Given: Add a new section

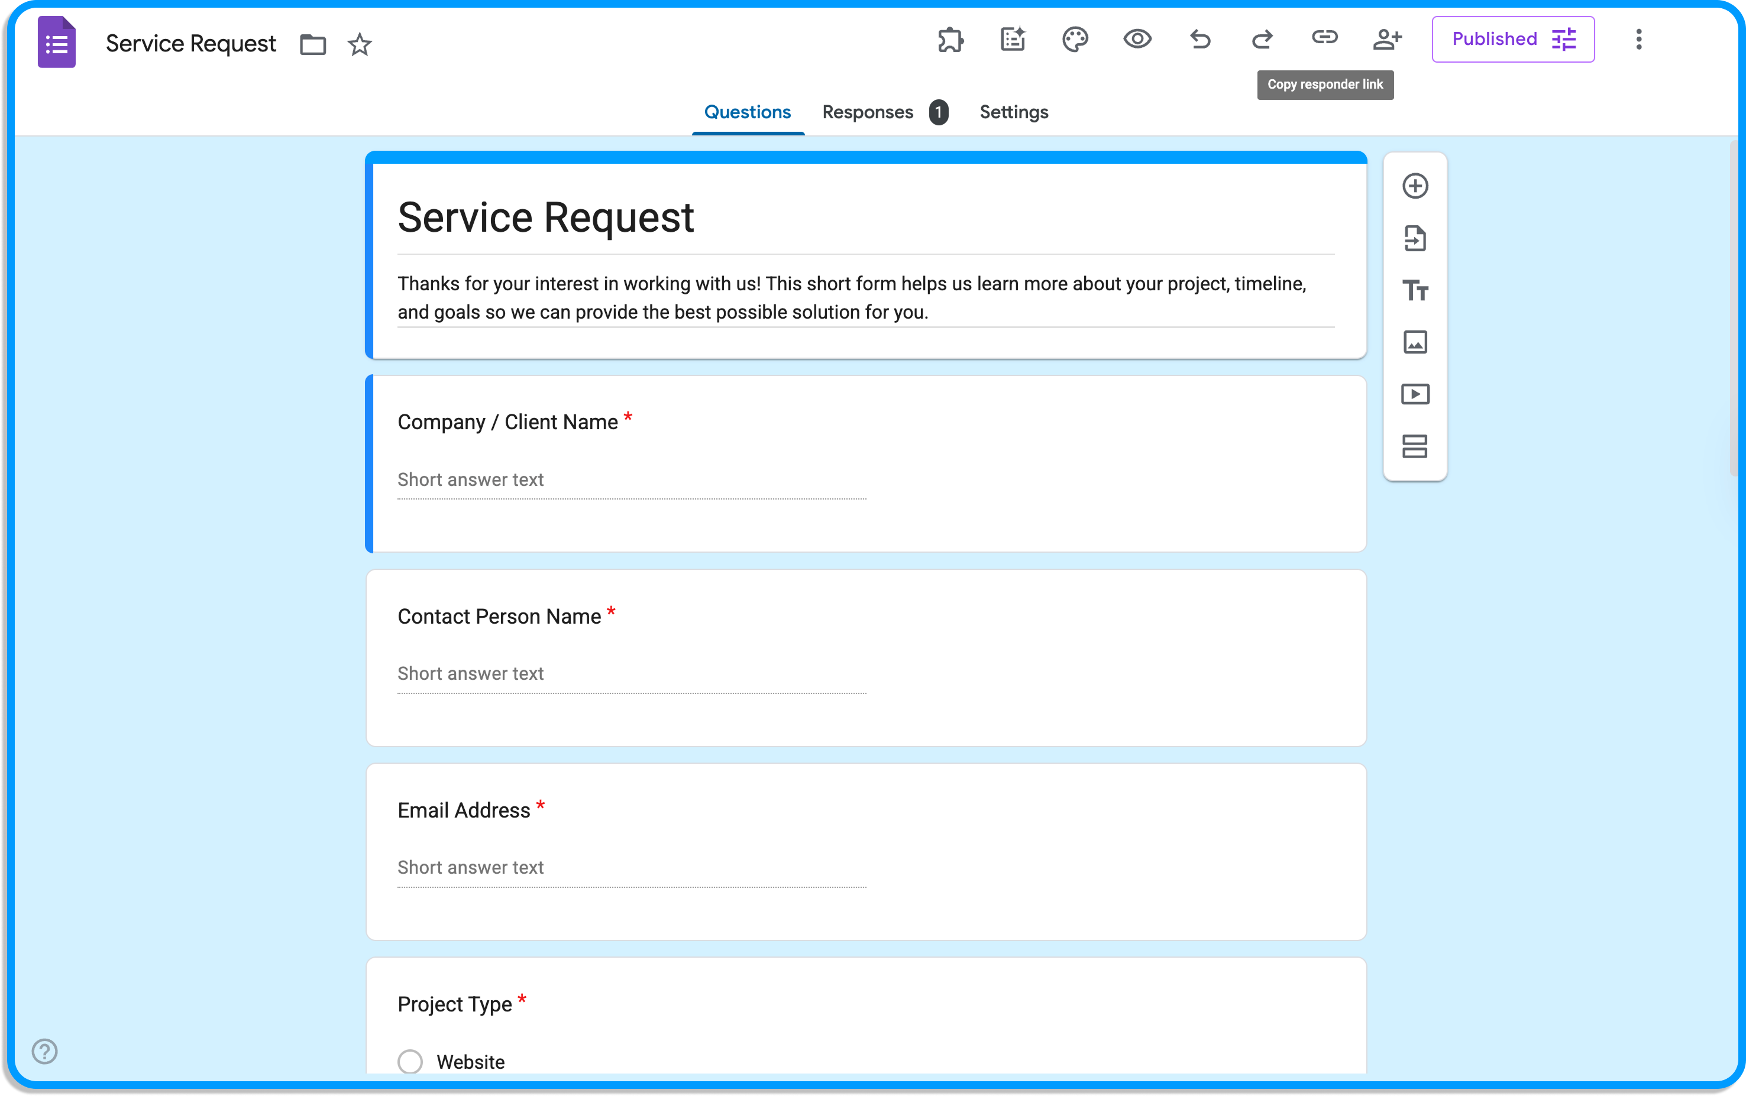Looking at the screenshot, I should pyautogui.click(x=1415, y=446).
